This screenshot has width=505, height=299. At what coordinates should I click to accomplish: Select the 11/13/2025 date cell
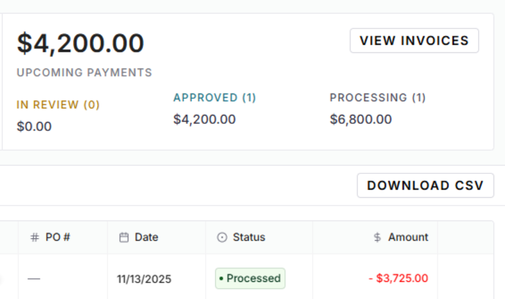144,279
